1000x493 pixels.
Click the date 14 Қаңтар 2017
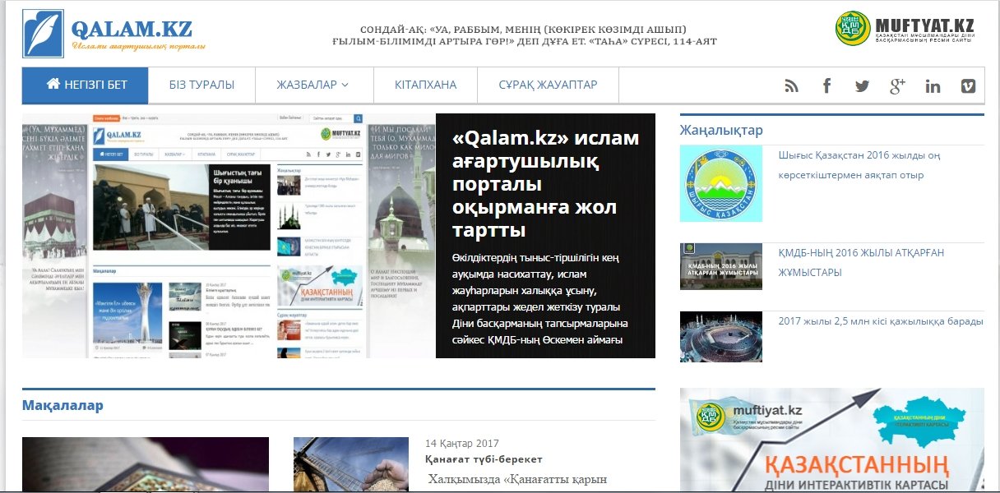point(462,444)
